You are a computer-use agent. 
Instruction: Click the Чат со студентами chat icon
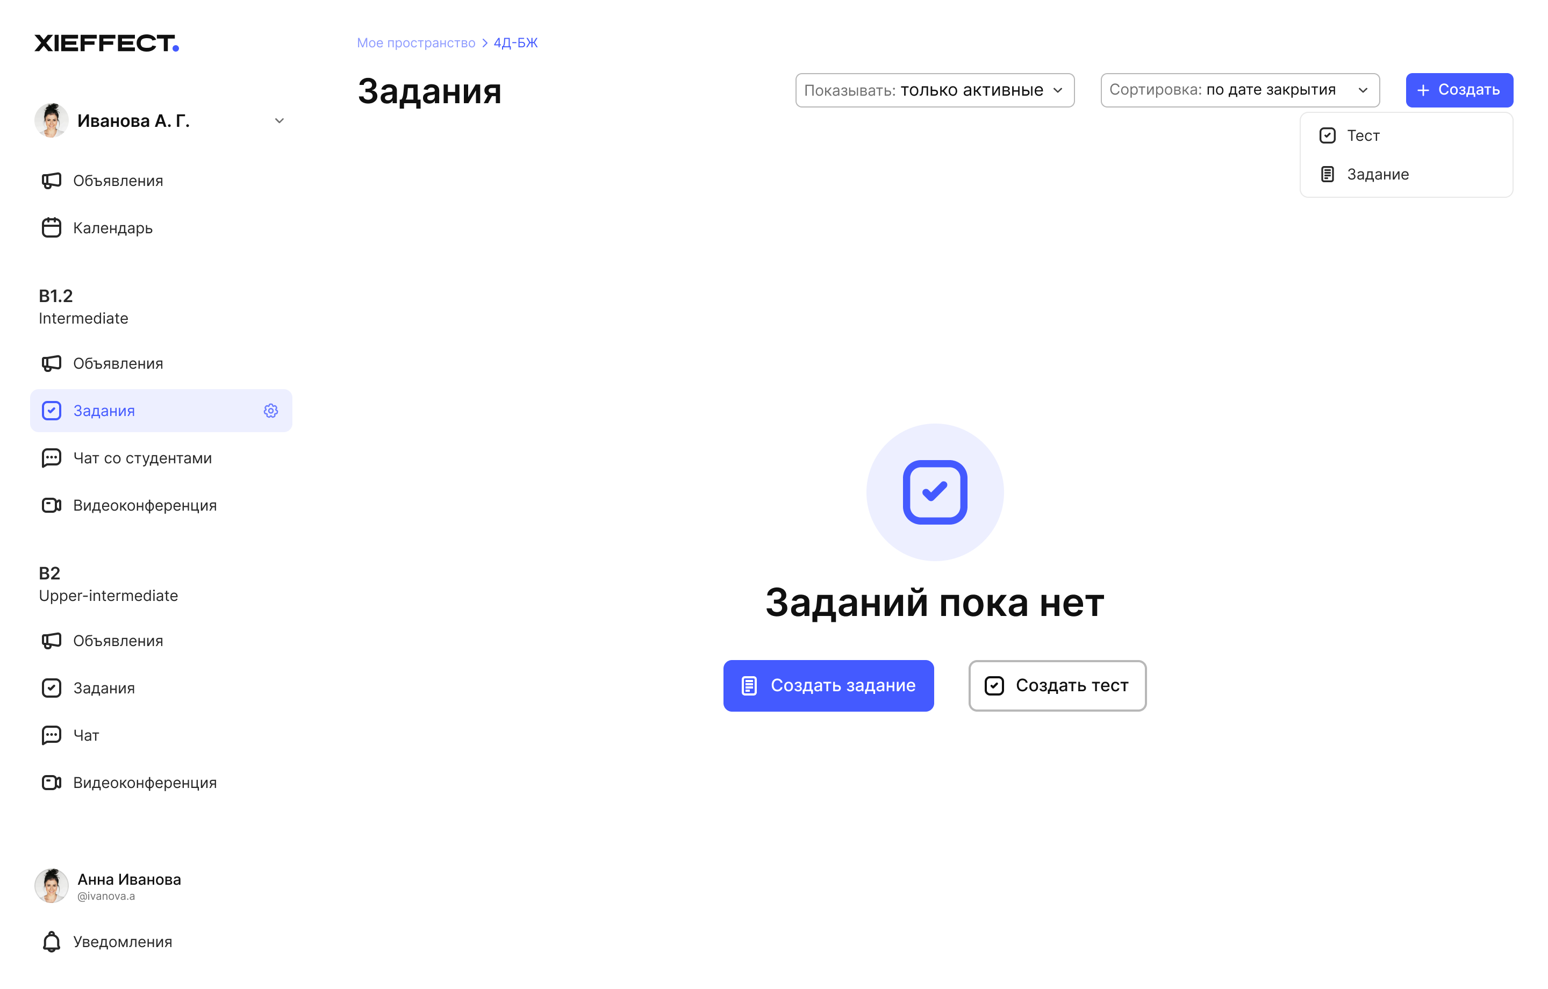52,458
